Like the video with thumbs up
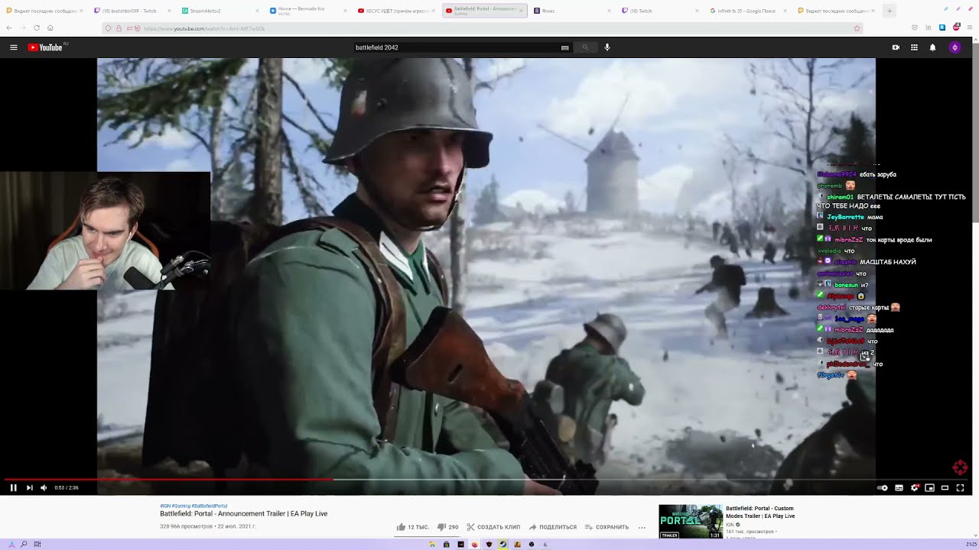The height and width of the screenshot is (550, 979). point(412,527)
